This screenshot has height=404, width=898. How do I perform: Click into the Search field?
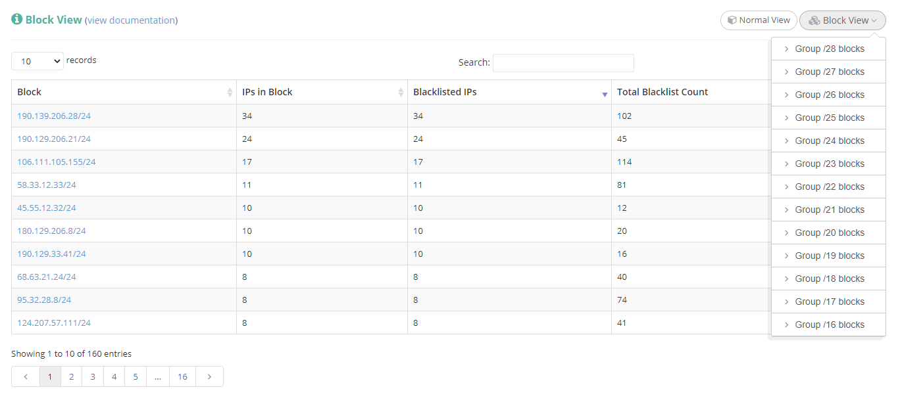point(563,63)
